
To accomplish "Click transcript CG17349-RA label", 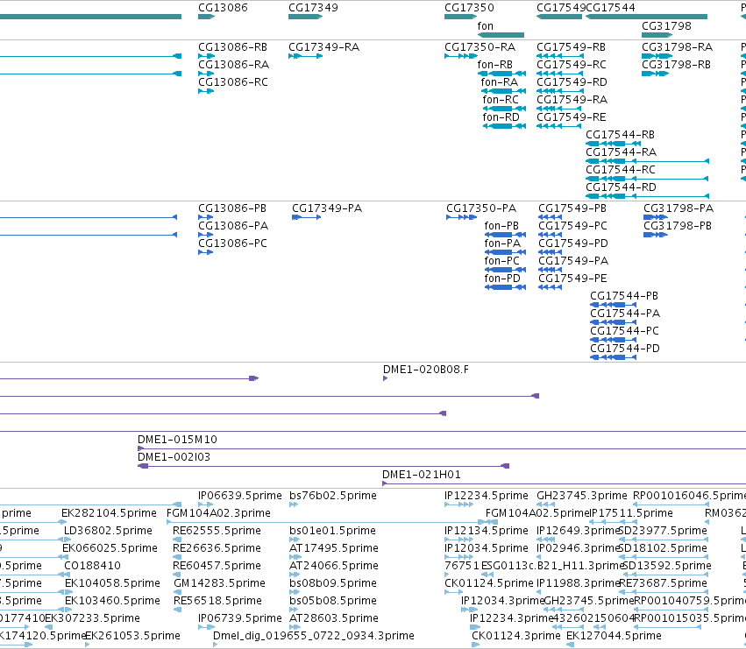I will 323,47.
